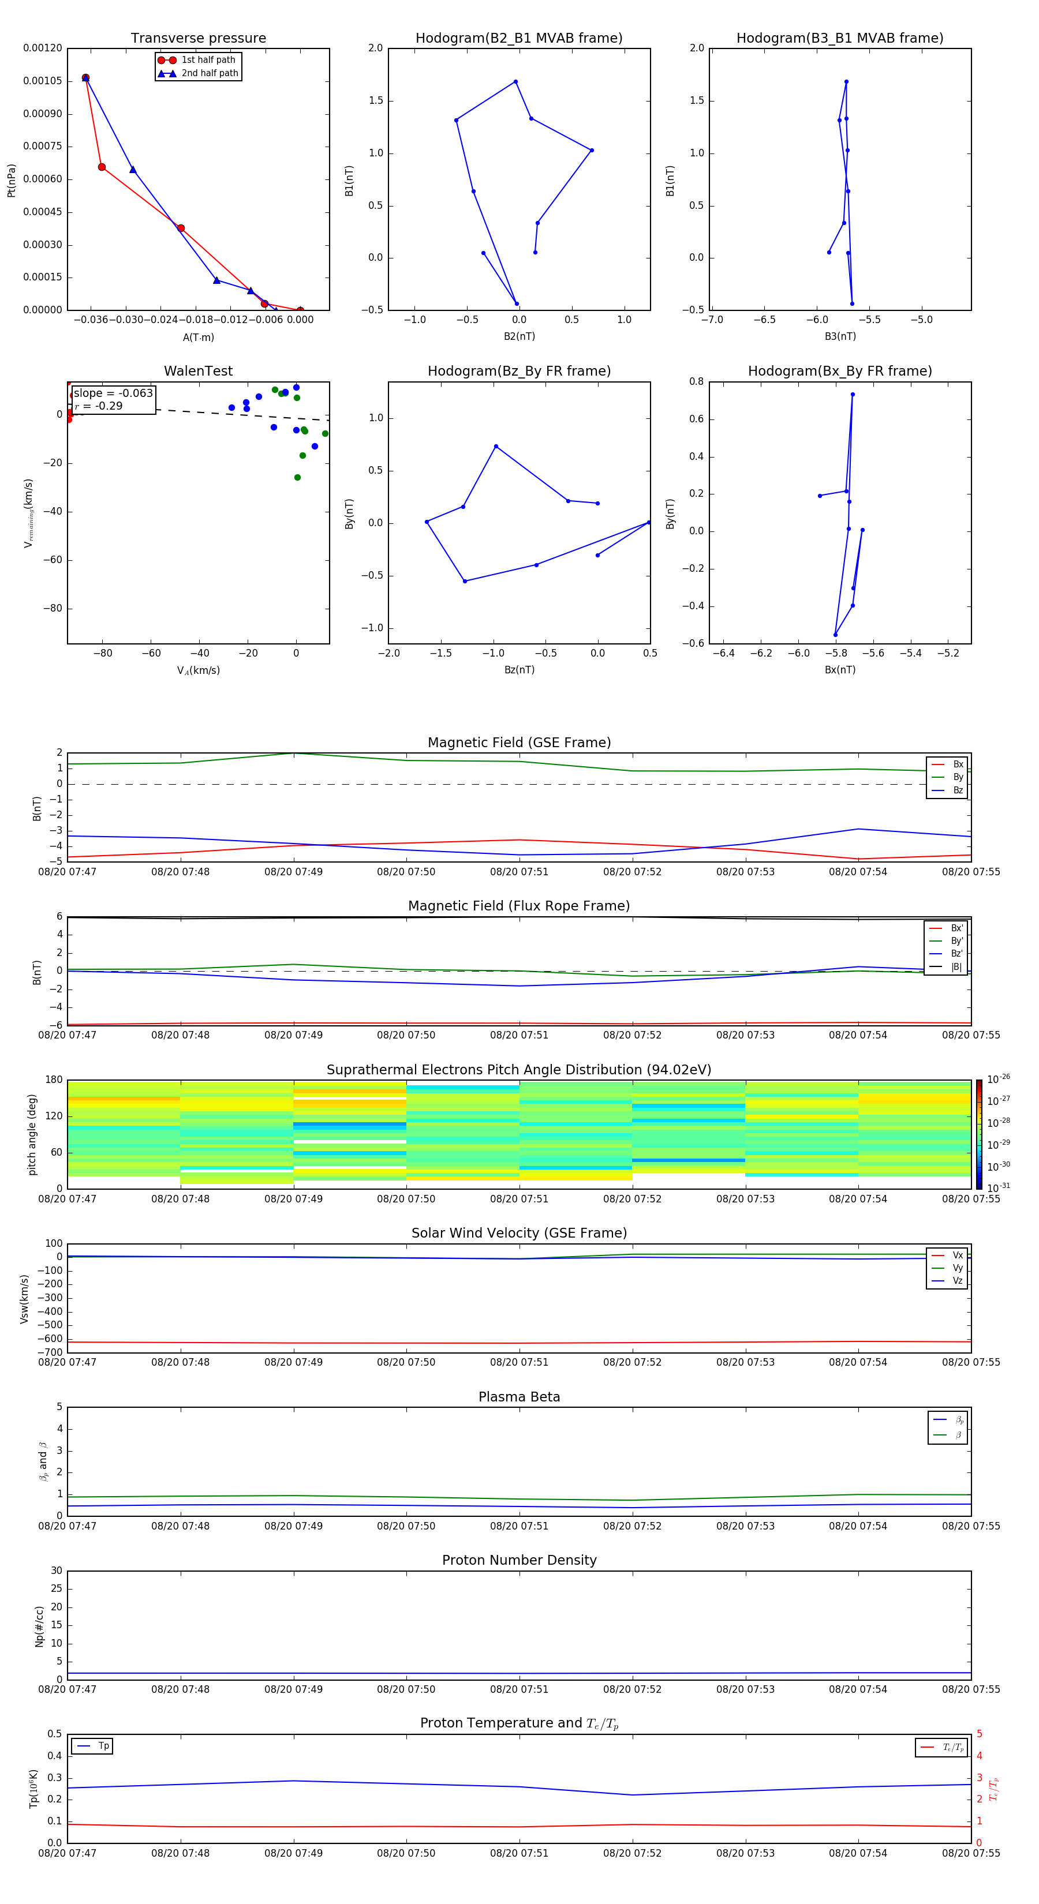This screenshot has width=1039, height=1904.
Task: Click the "Transverse pressure" plot title
Action: point(198,39)
